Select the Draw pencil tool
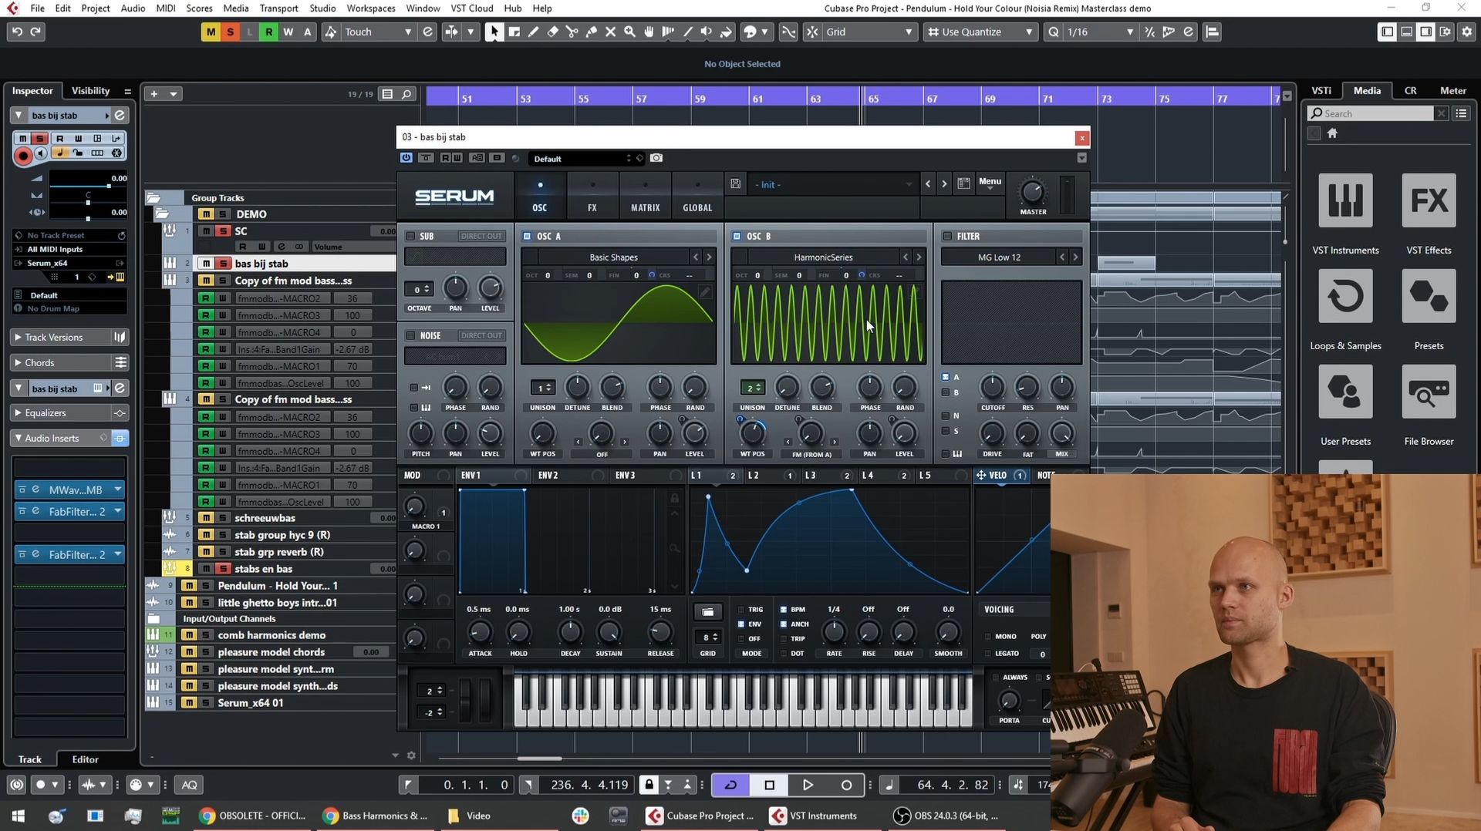Image resolution: width=1481 pixels, height=831 pixels. click(x=532, y=32)
